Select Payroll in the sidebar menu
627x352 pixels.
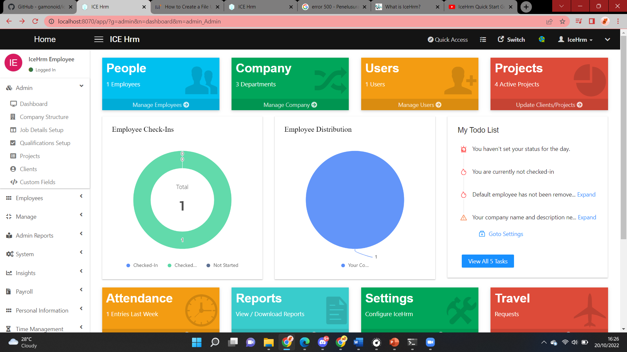point(24,291)
